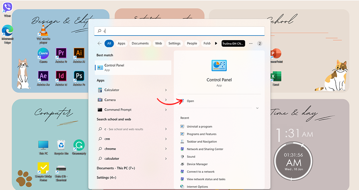The width and height of the screenshot is (359, 190).
Task: Switch to the Apps filter tab
Action: click(121, 43)
